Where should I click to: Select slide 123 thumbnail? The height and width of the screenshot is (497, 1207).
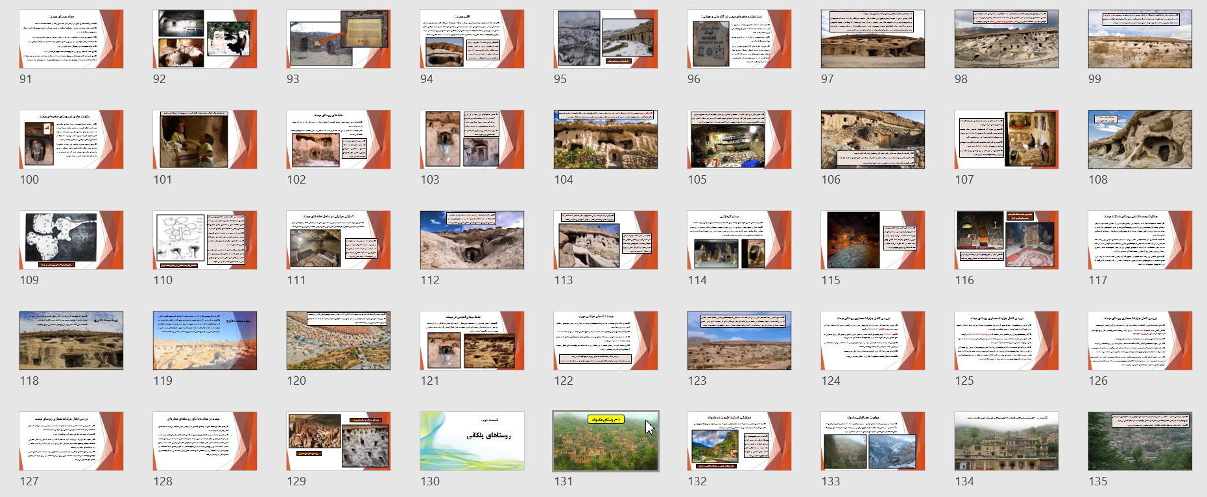click(739, 341)
